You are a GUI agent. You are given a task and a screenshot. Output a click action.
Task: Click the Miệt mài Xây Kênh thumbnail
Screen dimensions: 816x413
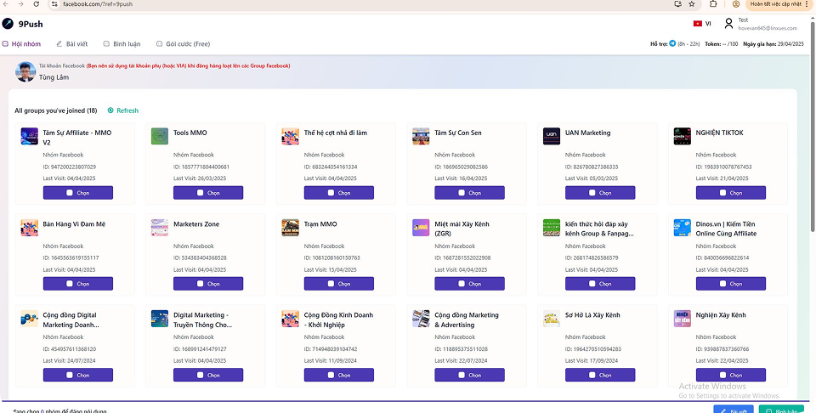click(x=421, y=228)
